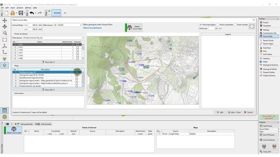
Task: Check Selected box for point 11078
Action: point(77,55)
